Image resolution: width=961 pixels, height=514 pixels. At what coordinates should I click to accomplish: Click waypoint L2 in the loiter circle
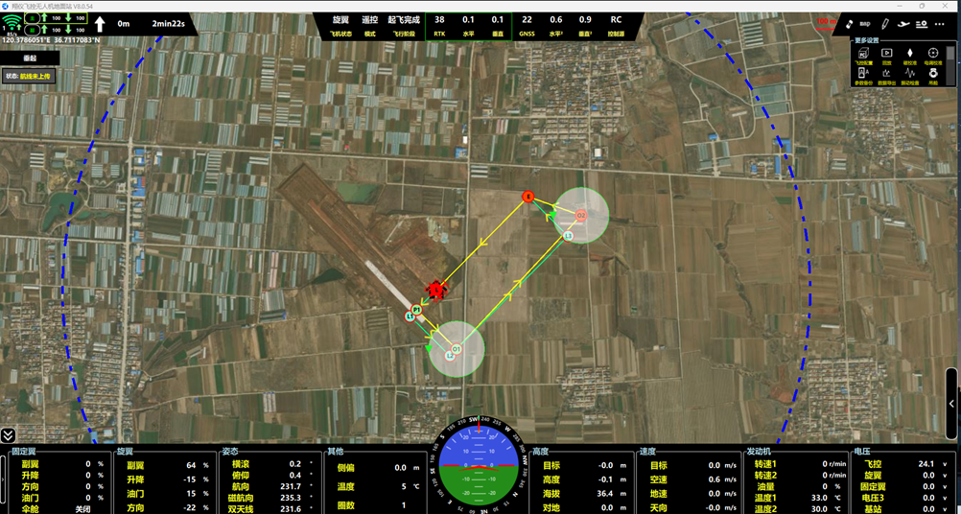(450, 356)
